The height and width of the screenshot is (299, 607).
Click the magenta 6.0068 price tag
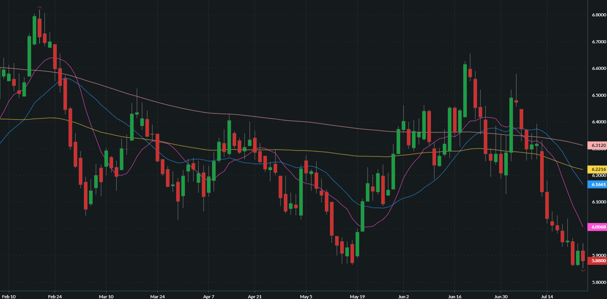597,227
